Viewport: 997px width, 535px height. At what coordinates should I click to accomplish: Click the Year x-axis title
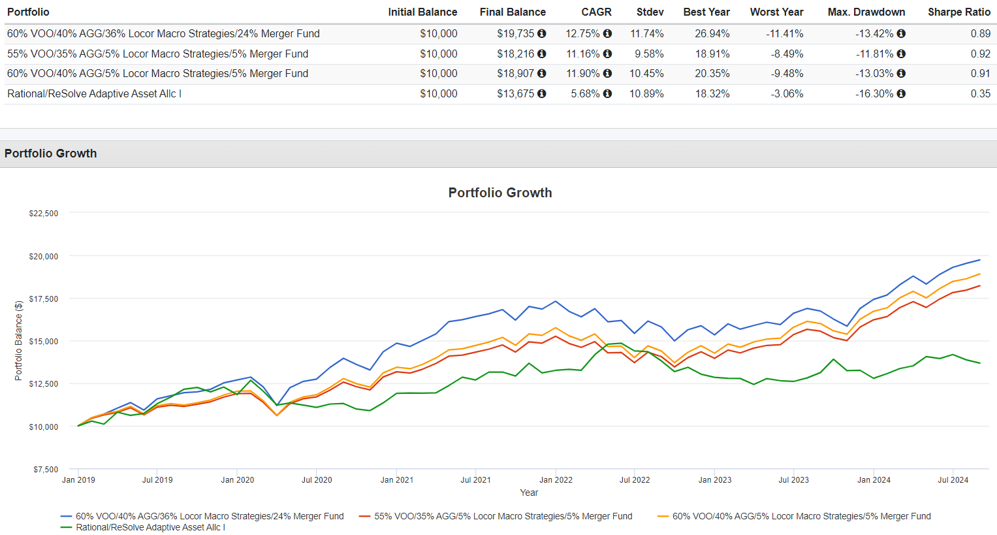(x=529, y=493)
